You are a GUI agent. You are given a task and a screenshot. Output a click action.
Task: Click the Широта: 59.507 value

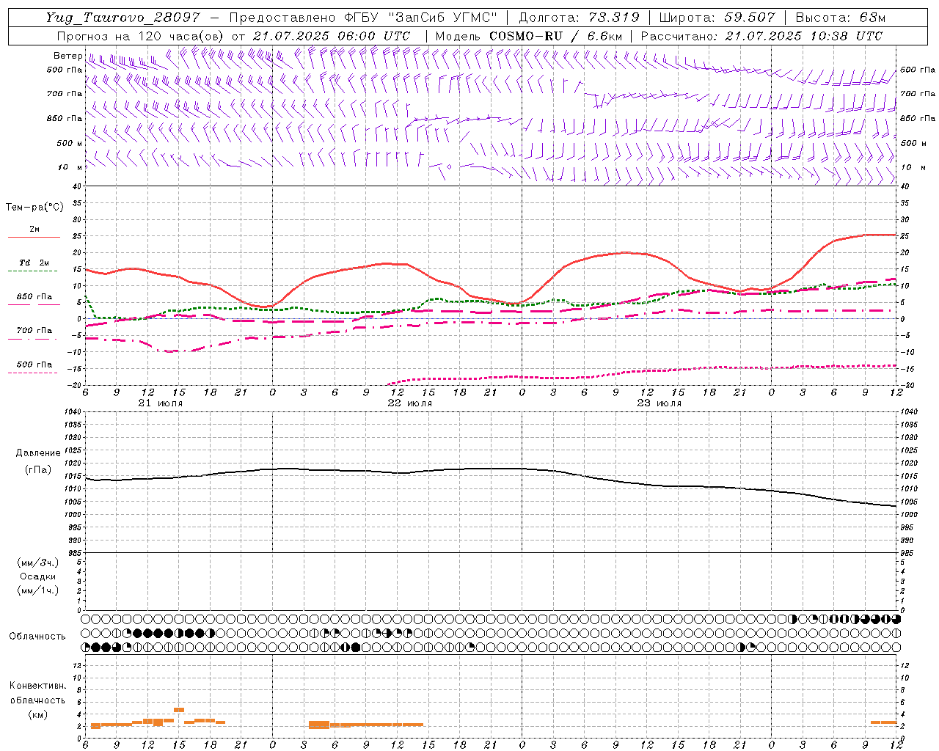(717, 18)
